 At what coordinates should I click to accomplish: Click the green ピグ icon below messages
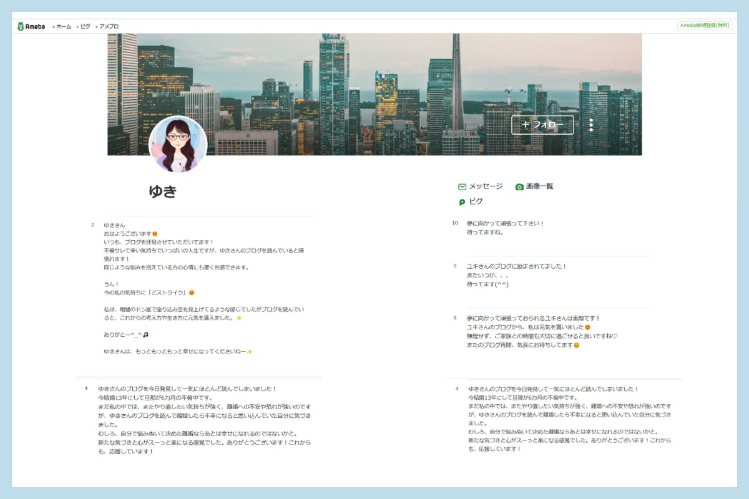pyautogui.click(x=462, y=201)
